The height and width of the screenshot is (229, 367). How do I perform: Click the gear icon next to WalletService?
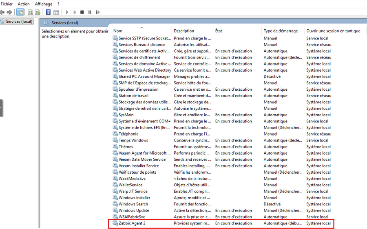(x=115, y=185)
